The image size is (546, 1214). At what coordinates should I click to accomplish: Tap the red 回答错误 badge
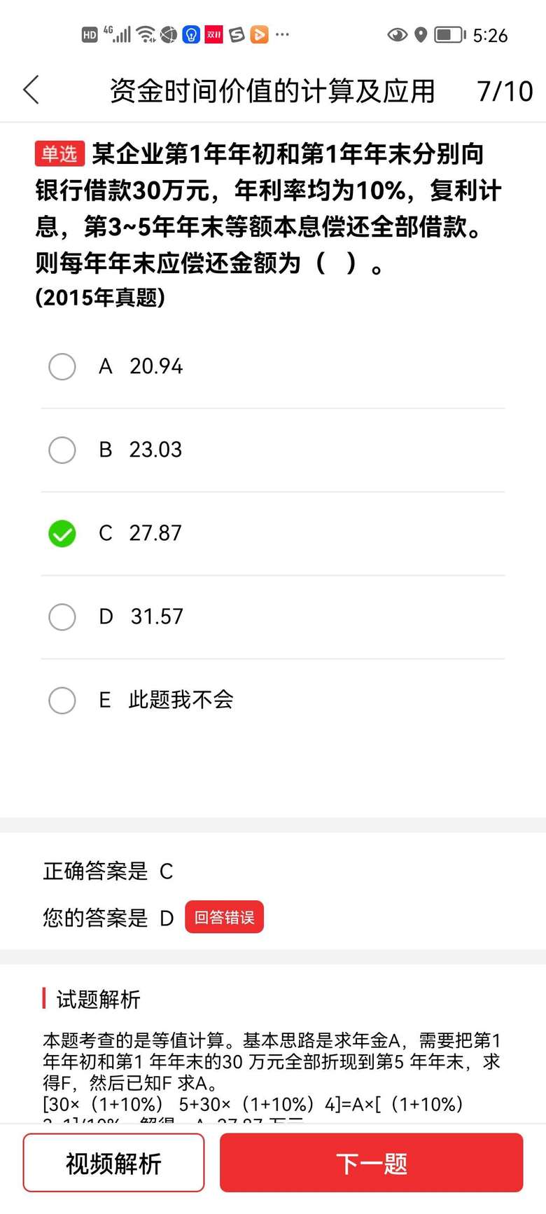click(x=224, y=917)
